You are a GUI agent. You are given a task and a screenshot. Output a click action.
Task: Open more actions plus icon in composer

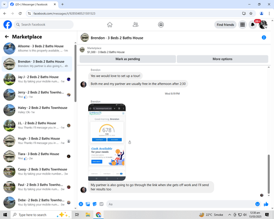[81, 204]
